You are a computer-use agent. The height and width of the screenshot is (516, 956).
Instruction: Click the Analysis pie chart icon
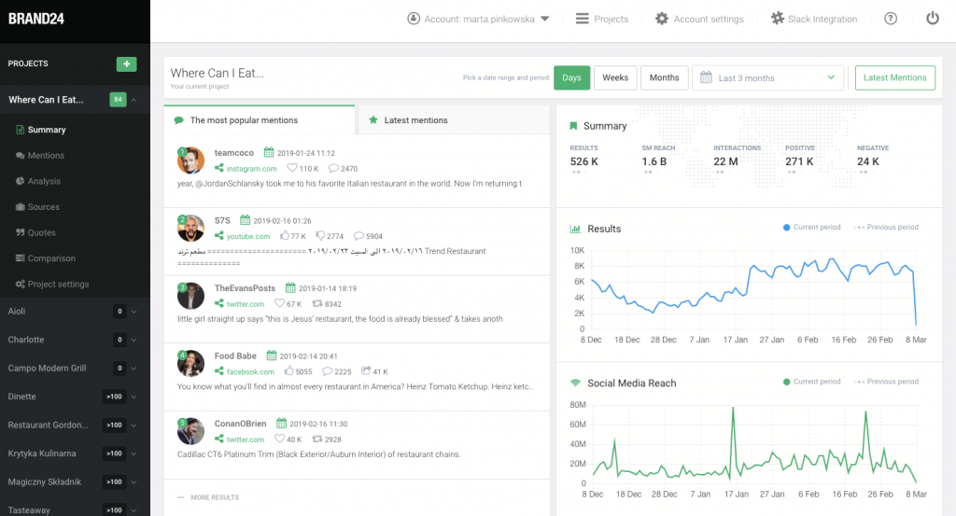pos(21,181)
